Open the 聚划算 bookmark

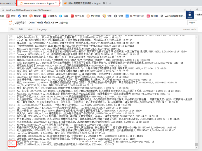pos(152,16)
